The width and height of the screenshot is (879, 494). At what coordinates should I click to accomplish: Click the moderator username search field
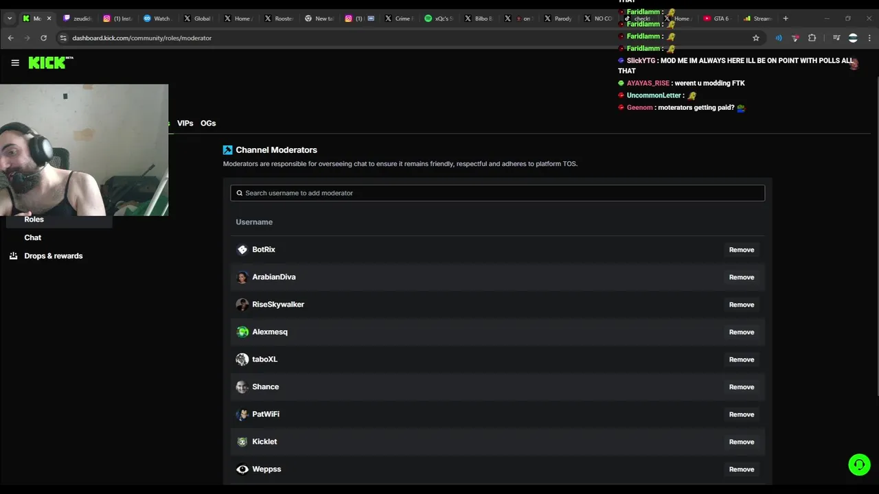[x=497, y=193]
